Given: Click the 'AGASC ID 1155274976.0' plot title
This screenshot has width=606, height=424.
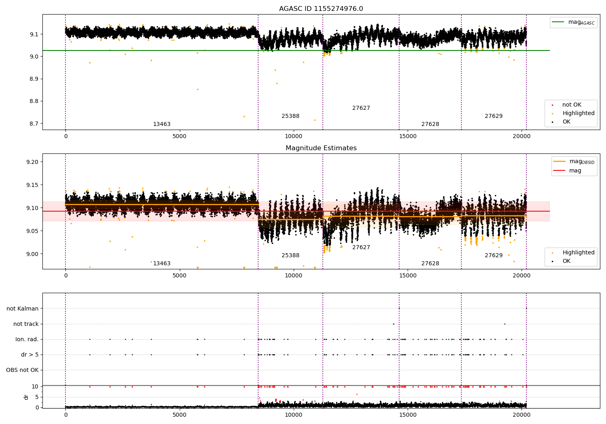Looking at the screenshot, I should 321,9.
